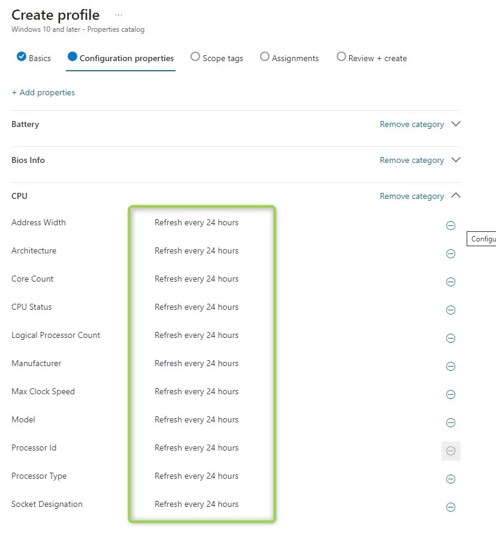The image size is (496, 547).
Task: Select the Socket Designation property label
Action: tap(47, 504)
